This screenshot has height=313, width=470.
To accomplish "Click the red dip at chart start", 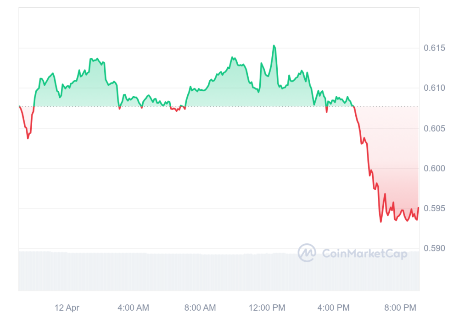I will [28, 138].
